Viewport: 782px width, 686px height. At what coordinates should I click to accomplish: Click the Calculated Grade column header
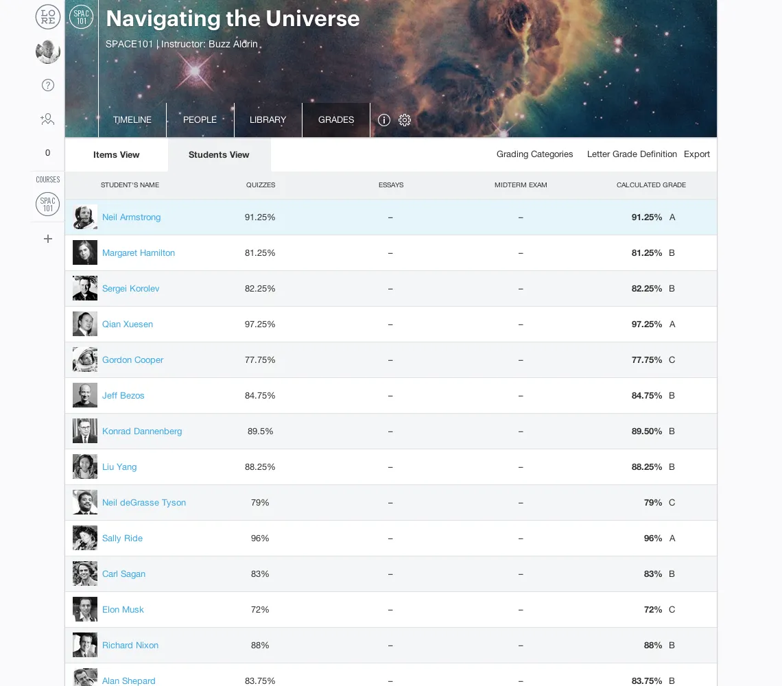coord(652,185)
